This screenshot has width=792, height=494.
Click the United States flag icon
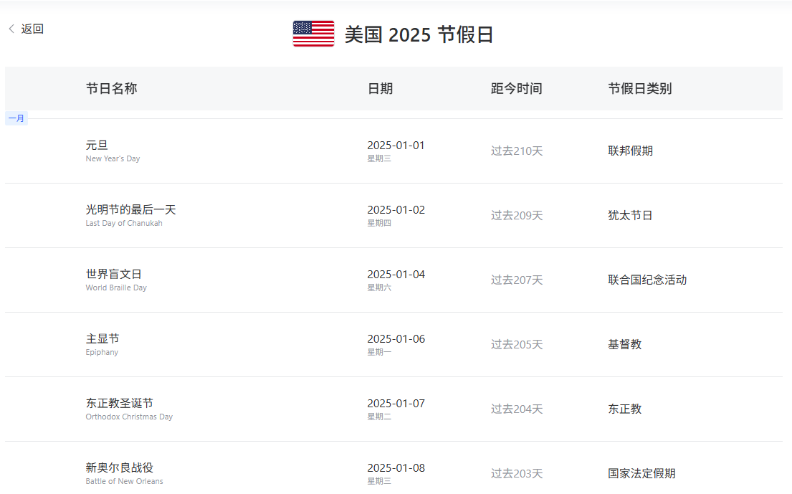tap(314, 34)
